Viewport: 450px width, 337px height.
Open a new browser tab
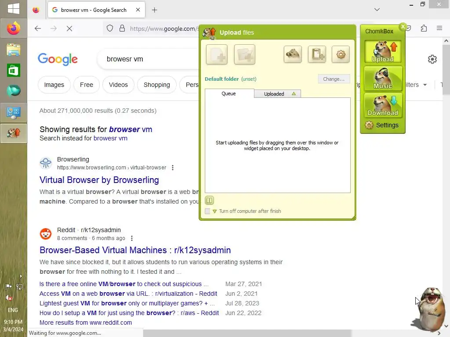(154, 10)
